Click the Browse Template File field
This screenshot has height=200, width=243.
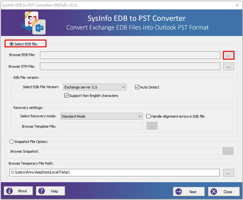pos(102,126)
